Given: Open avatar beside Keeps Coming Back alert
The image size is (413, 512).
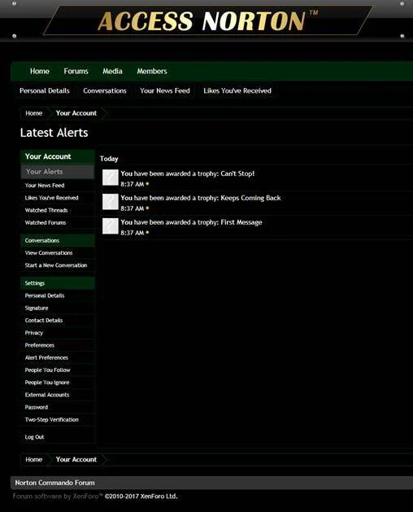Looking at the screenshot, I should click(x=111, y=202).
